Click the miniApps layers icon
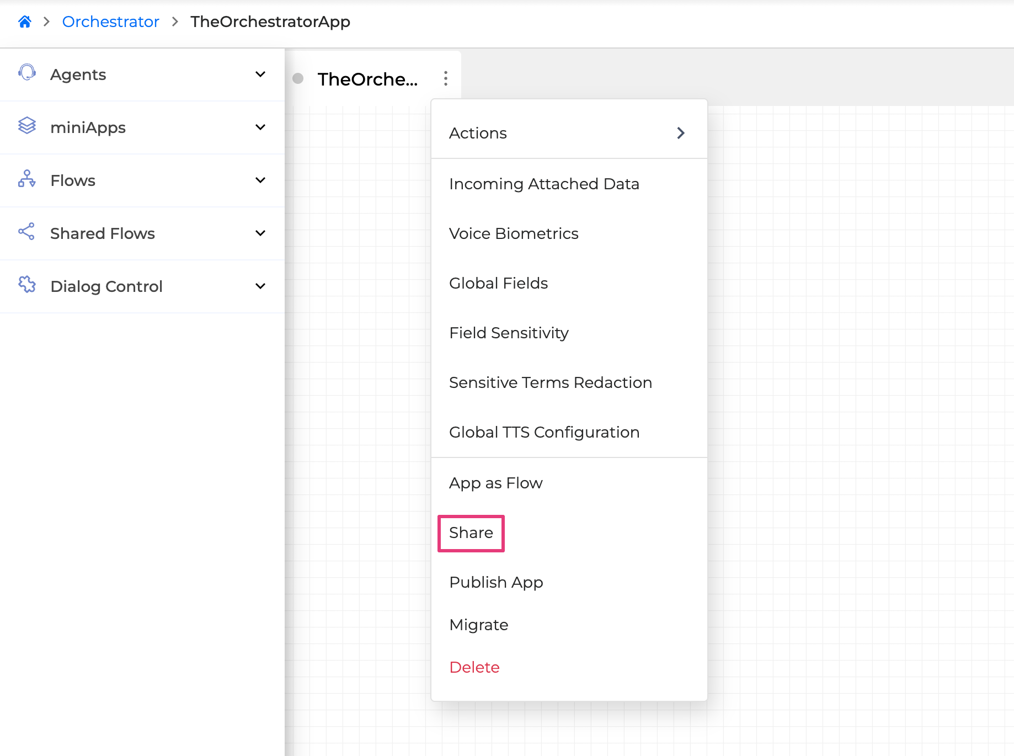 (27, 126)
